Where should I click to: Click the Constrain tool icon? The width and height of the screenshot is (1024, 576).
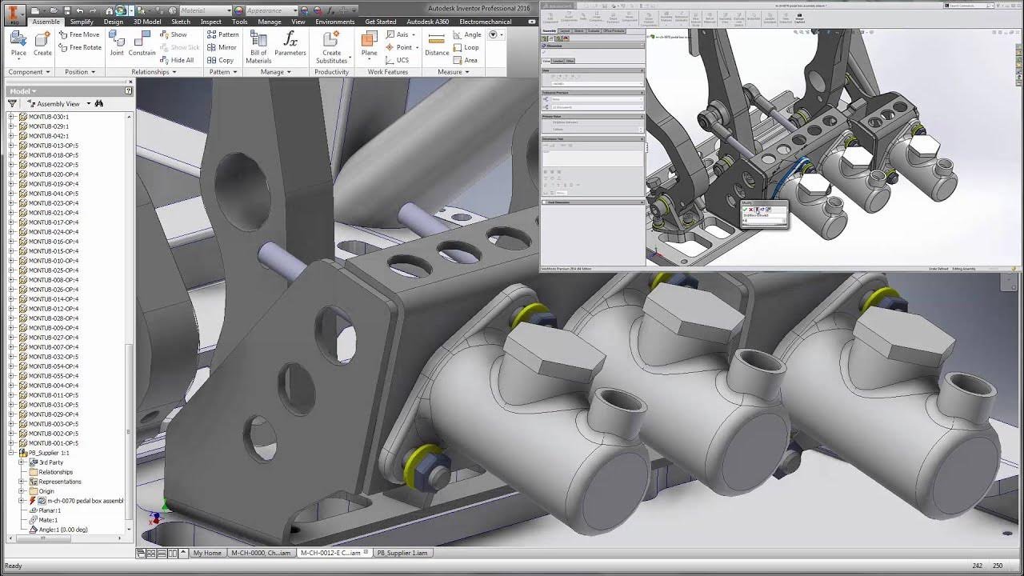pos(142,43)
